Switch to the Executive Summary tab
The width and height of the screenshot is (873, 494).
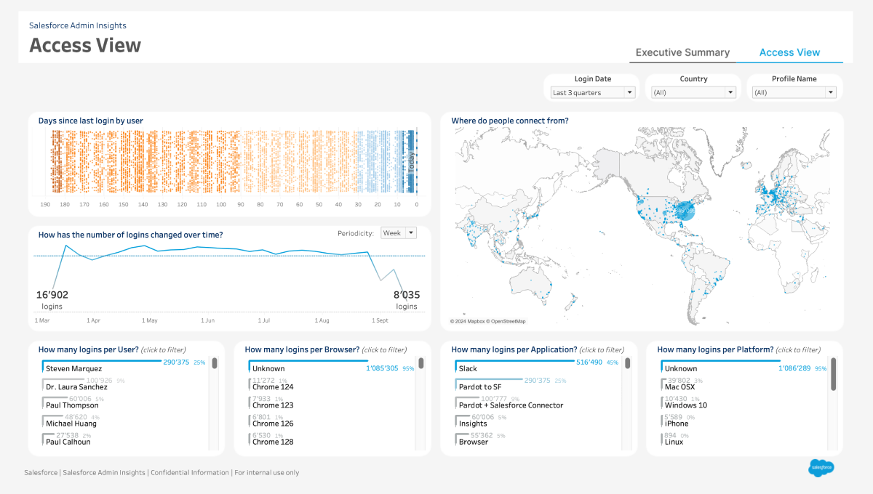click(682, 52)
